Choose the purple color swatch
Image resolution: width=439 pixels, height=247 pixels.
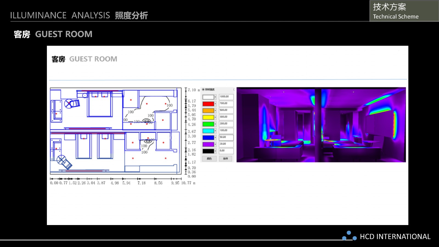[208, 144]
